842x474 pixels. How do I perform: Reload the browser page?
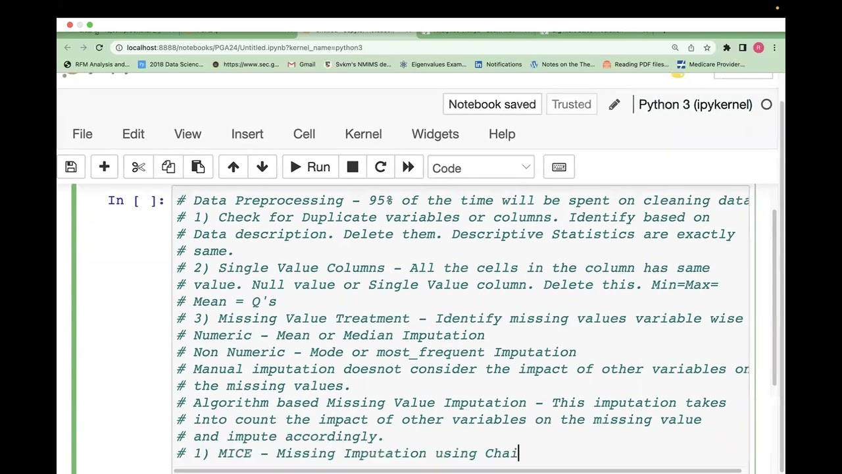(99, 47)
